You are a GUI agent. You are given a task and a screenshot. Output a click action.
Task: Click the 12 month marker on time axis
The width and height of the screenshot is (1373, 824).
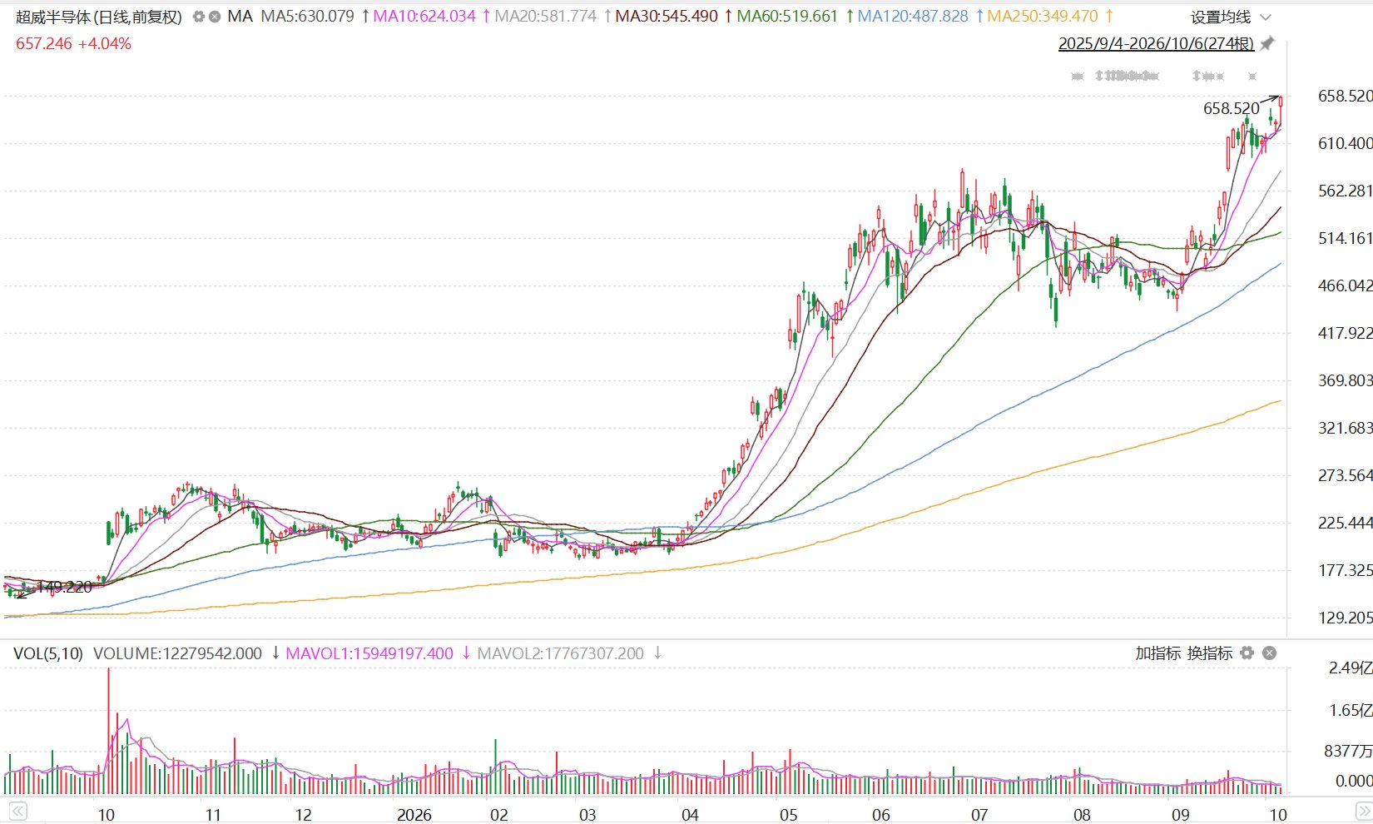(x=303, y=814)
